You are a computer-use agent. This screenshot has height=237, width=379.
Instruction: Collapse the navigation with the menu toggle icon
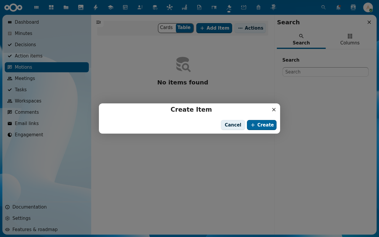pyautogui.click(x=99, y=22)
